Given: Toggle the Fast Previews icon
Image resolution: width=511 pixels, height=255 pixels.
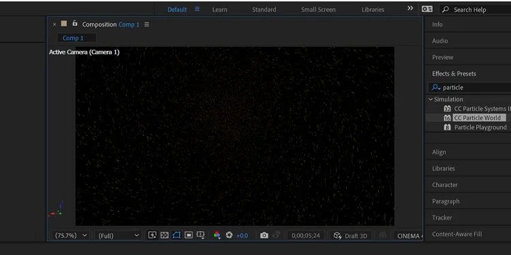Looking at the screenshot, I should click(x=152, y=235).
